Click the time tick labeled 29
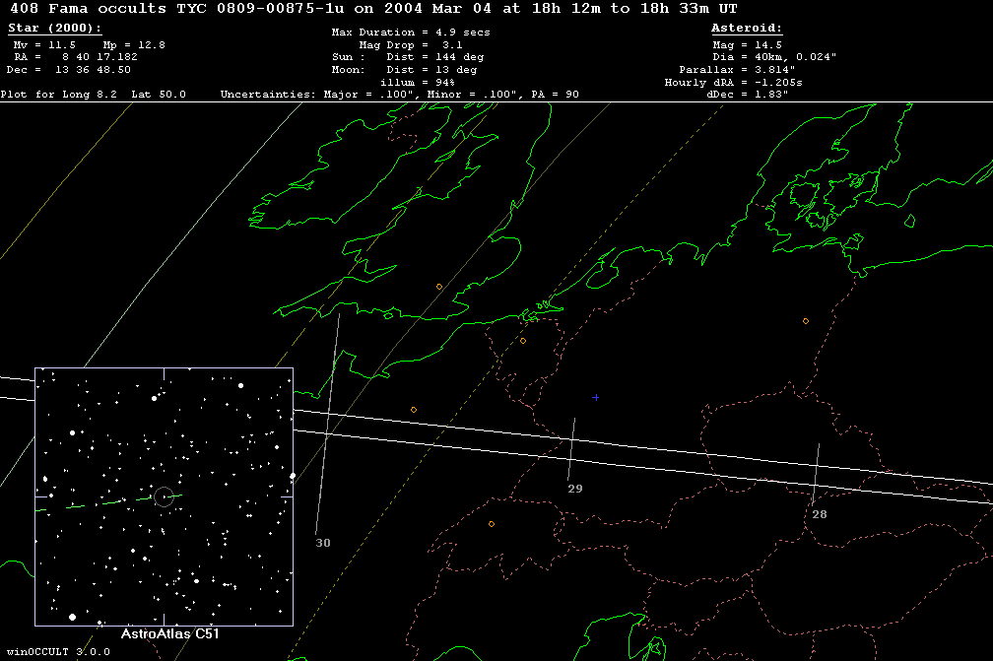The image size is (993, 661). (x=575, y=489)
